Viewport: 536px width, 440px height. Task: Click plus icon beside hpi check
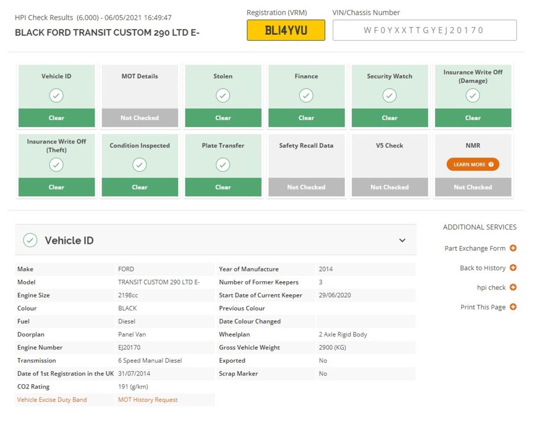[x=513, y=287]
